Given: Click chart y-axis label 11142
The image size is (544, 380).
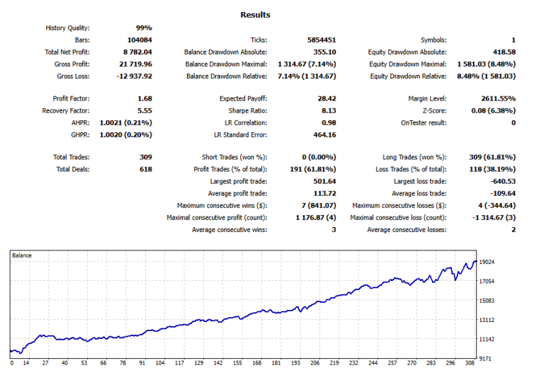Looking at the screenshot, I should click(x=487, y=340).
